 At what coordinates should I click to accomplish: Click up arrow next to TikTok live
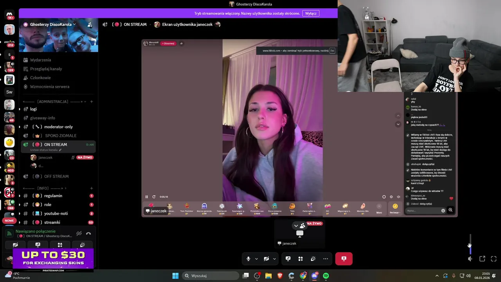(398, 116)
